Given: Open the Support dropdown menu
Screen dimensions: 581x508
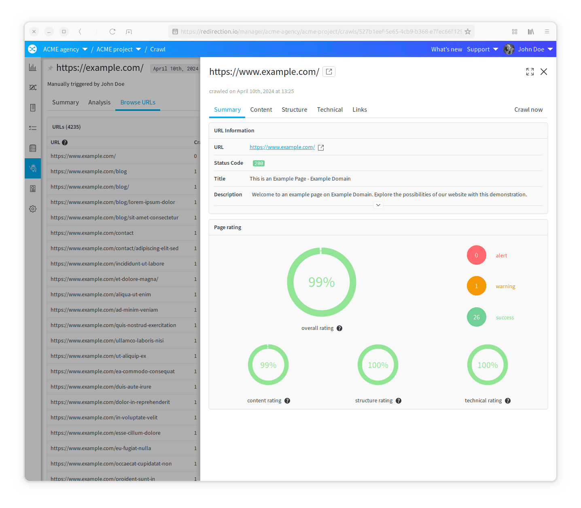Looking at the screenshot, I should click(x=482, y=49).
